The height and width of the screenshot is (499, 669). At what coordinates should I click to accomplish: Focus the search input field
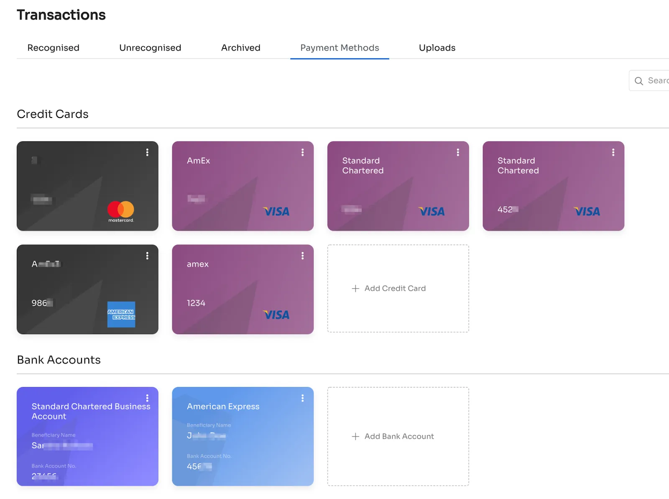coord(649,80)
